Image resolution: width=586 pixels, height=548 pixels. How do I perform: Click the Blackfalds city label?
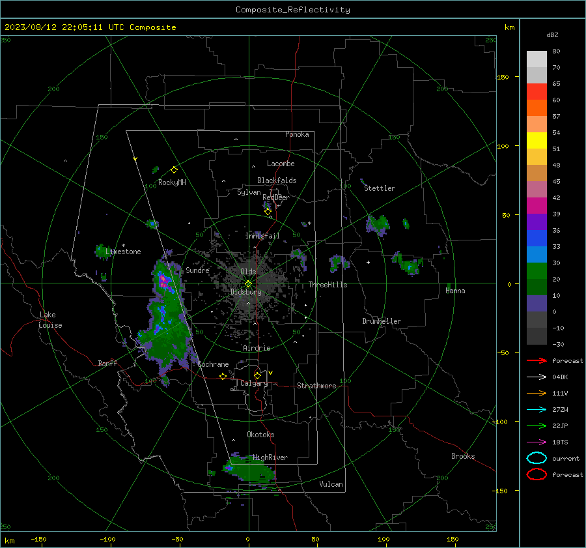coord(277,180)
